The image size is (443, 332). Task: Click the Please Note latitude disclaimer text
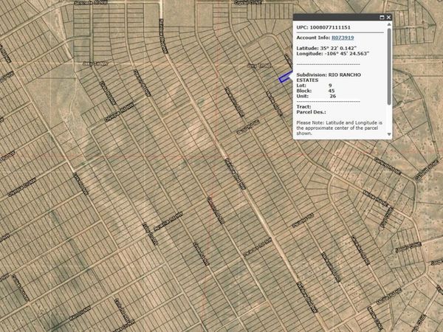point(340,128)
